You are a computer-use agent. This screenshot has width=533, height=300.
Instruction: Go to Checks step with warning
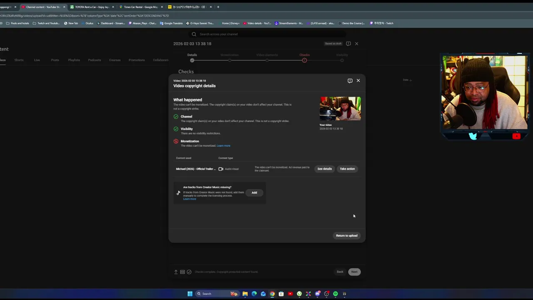[x=304, y=57]
